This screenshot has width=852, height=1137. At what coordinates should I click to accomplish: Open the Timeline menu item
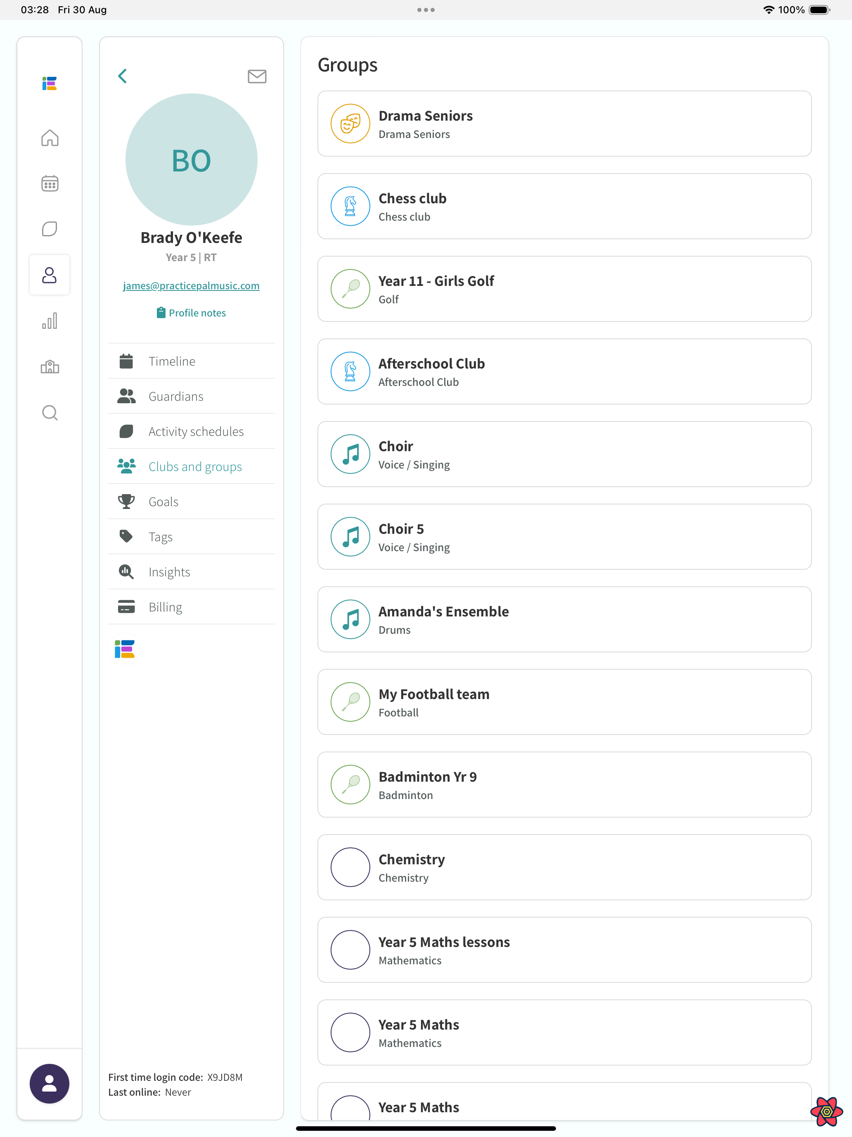[192, 361]
